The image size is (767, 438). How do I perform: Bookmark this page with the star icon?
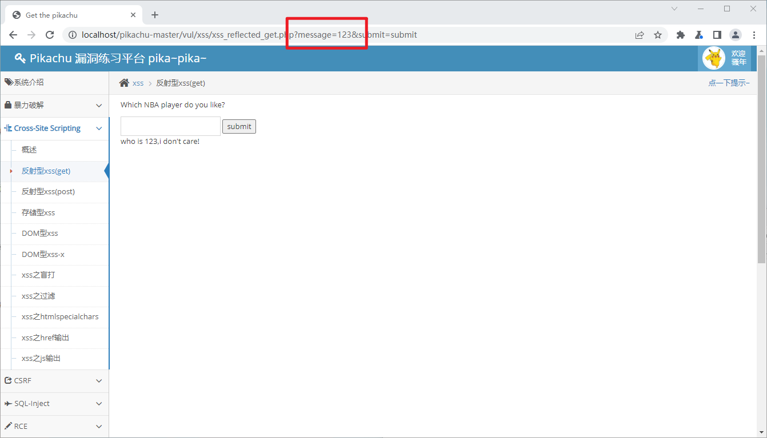(x=658, y=35)
